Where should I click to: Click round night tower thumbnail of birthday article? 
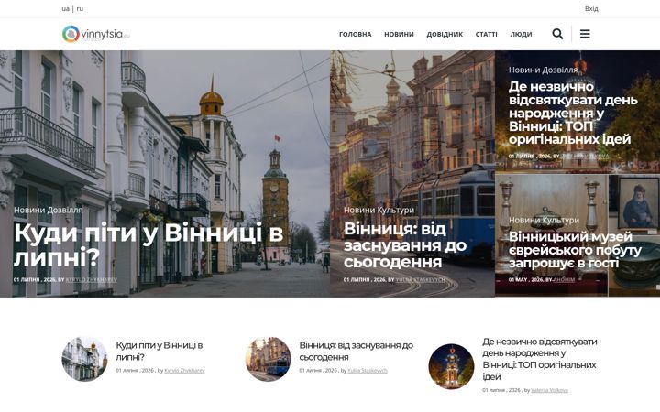point(451,366)
